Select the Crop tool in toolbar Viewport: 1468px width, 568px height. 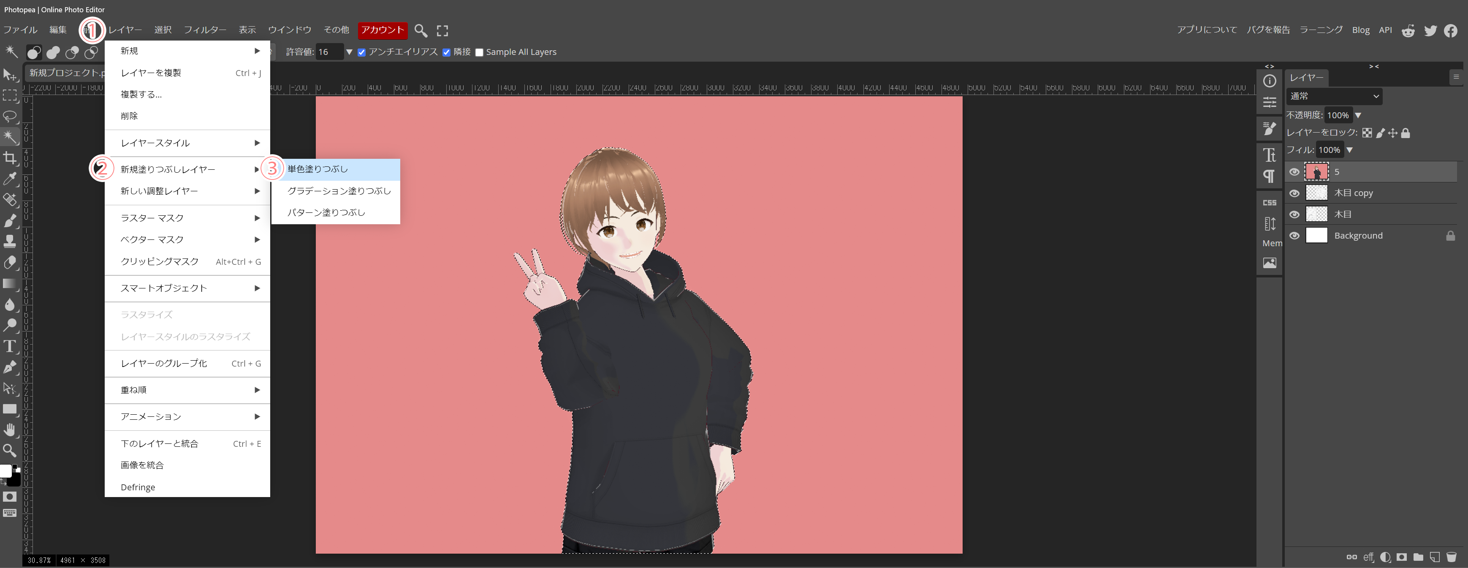click(10, 158)
